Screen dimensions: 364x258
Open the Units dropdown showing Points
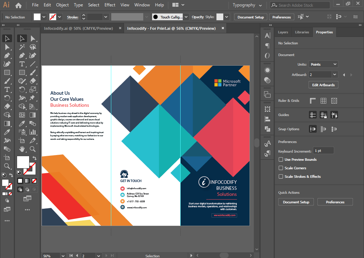tap(323, 64)
